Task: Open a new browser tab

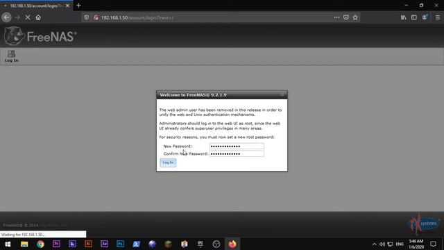Action: 78,5
